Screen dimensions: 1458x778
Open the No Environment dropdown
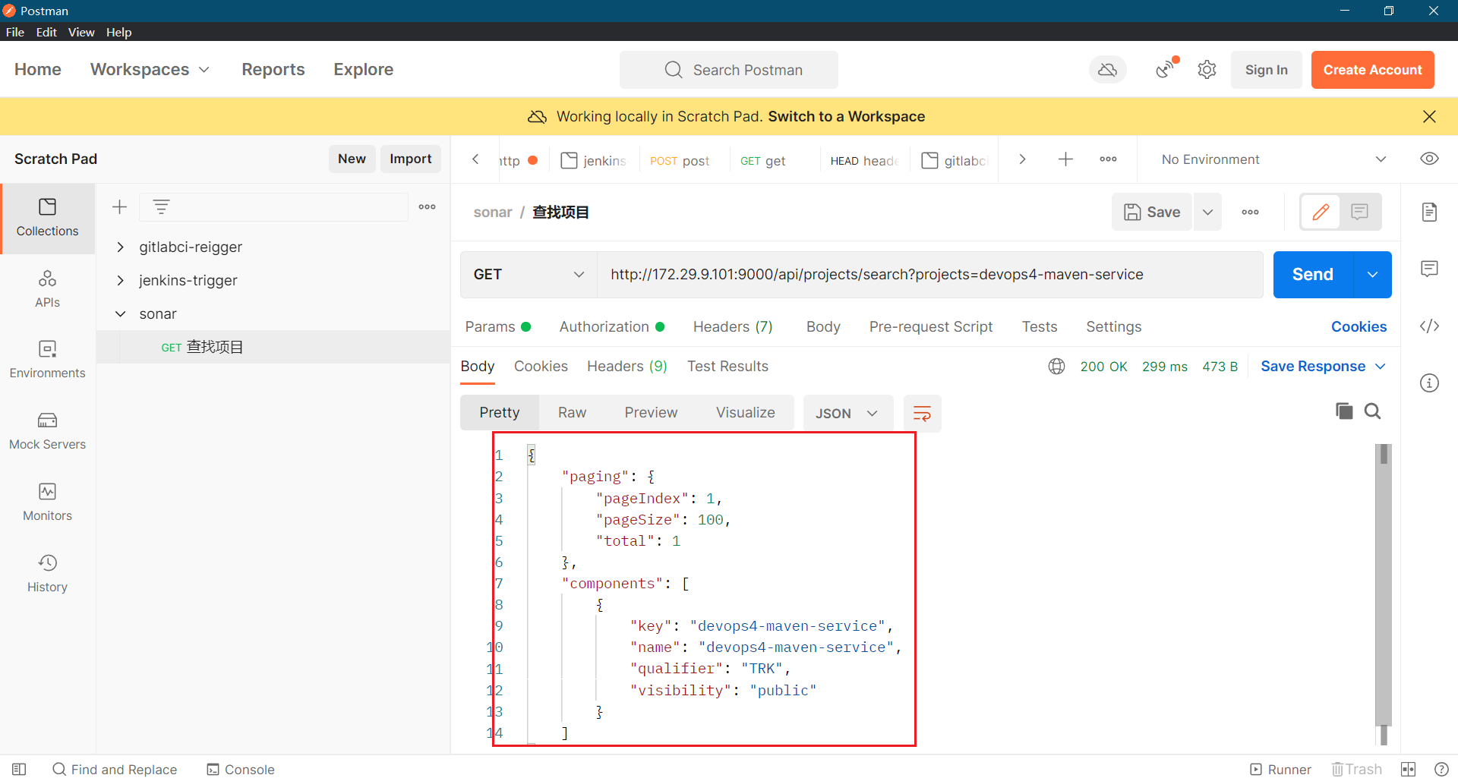1273,159
